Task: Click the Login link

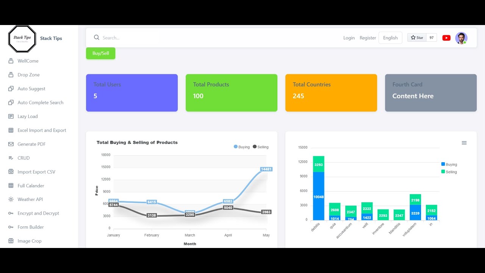Action: tap(349, 38)
